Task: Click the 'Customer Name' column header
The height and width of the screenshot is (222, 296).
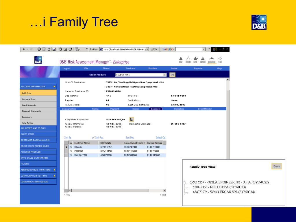Action: (82, 143)
